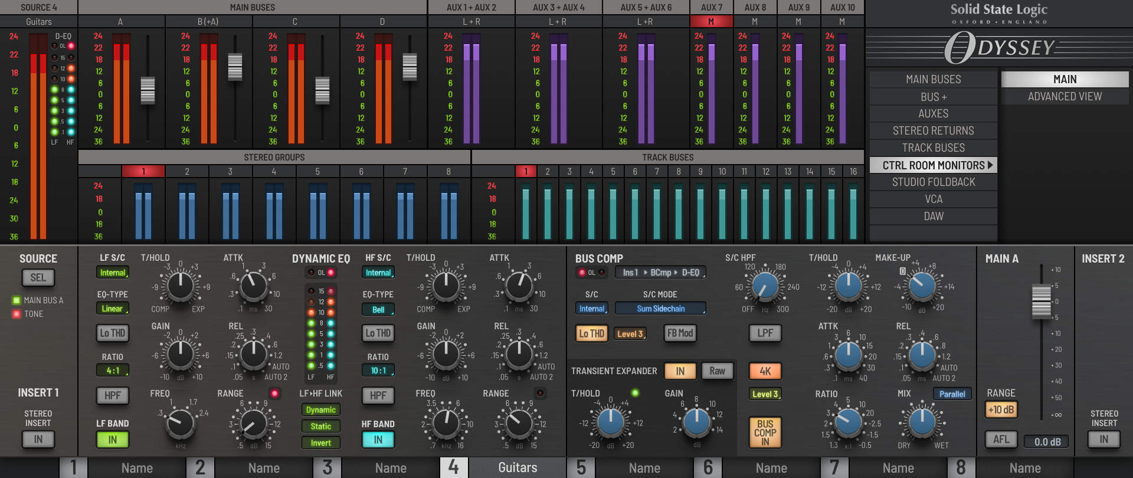Toggle Insert 1 STEREO INSERT IN button
Viewport: 1133px width, 478px height.
[x=38, y=439]
